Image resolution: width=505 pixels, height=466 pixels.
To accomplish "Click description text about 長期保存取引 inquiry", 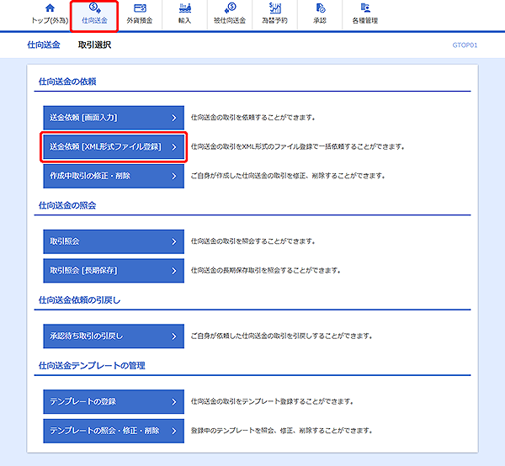I will 266,271.
